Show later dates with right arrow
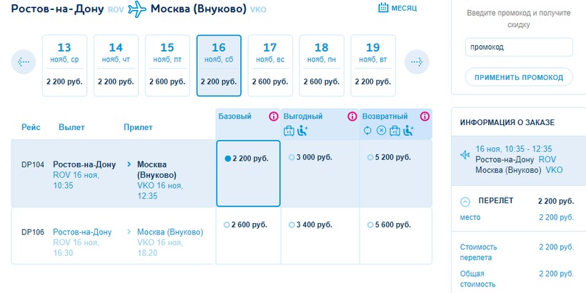 click(417, 62)
